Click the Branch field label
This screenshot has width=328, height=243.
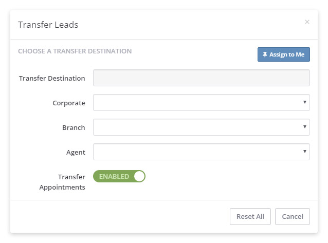74,127
